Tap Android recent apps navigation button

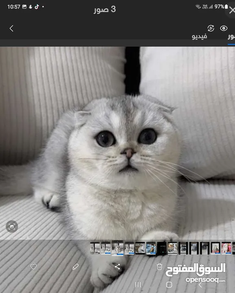coord(138,285)
